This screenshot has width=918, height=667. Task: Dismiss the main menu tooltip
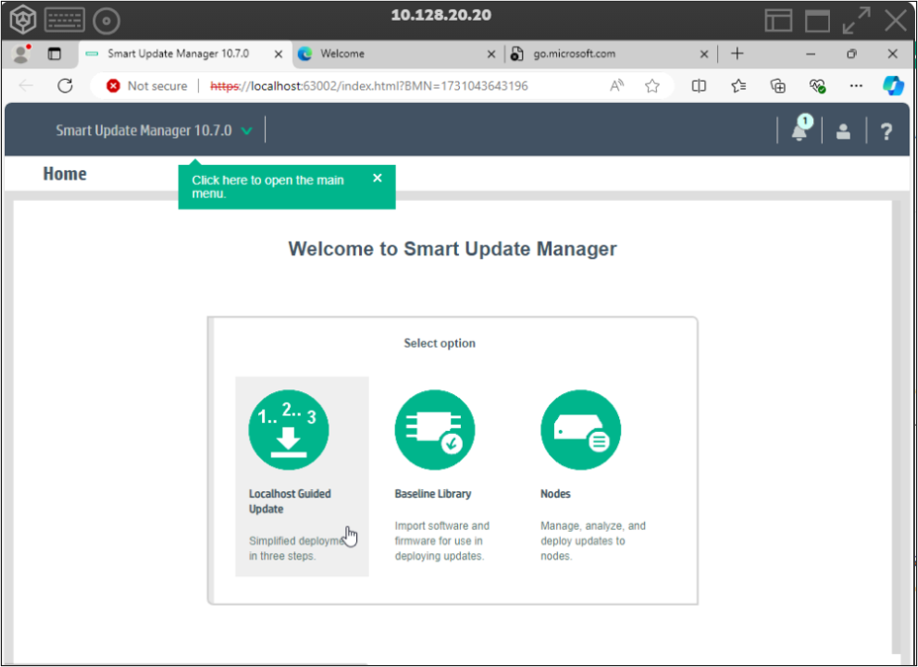377,178
